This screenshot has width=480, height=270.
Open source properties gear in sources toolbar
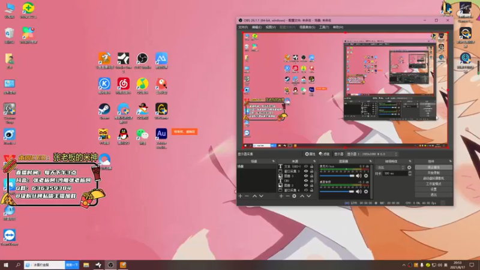[x=294, y=196]
